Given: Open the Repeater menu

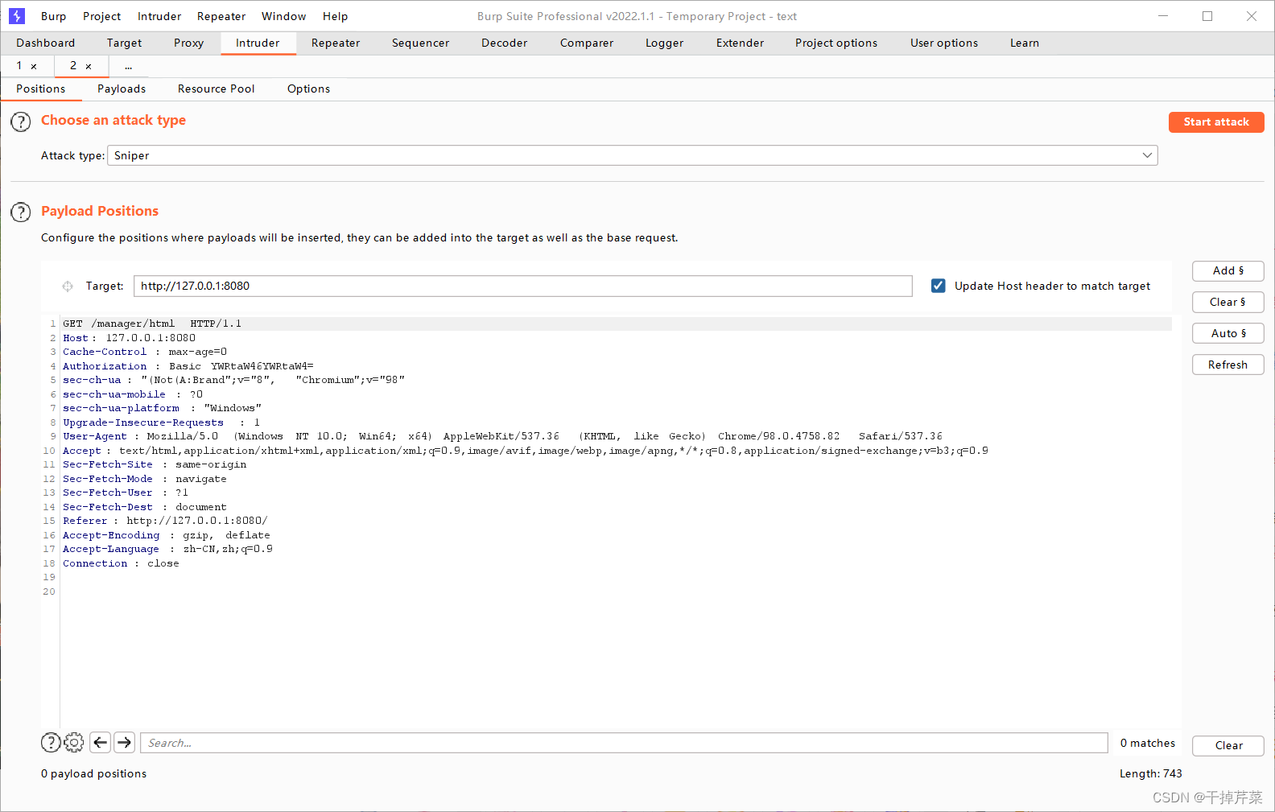Looking at the screenshot, I should point(221,16).
